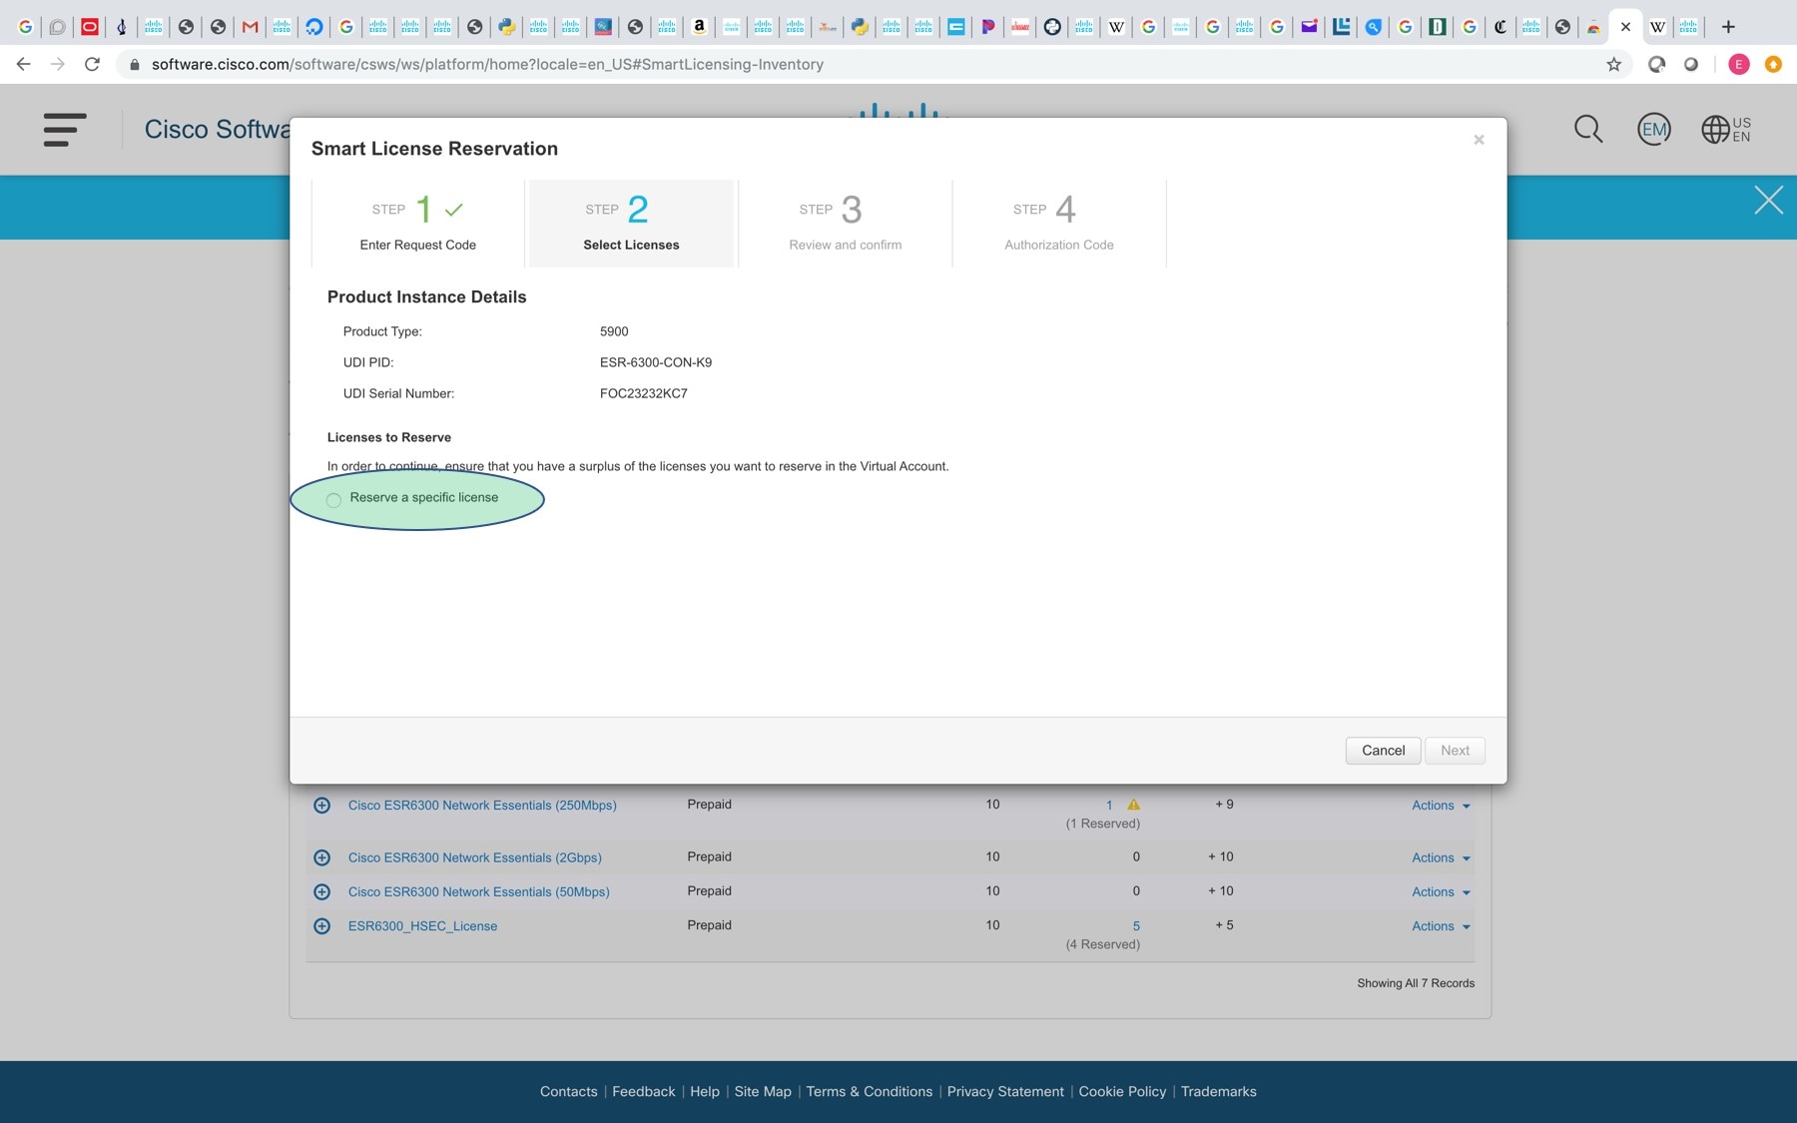Open Actions dropdown for 50Mbps license

point(1441,891)
